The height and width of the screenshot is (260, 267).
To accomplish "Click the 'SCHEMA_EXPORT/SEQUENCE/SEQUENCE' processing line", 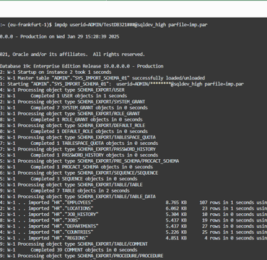I will click(79, 173).
